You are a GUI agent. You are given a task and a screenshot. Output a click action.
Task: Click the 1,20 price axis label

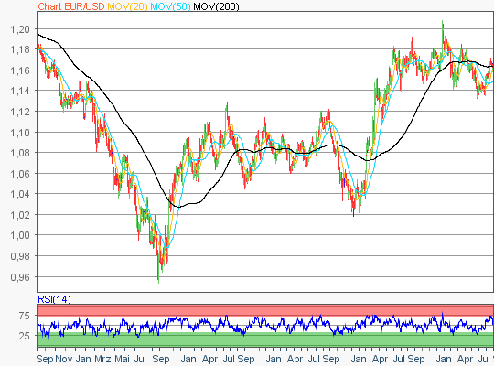(x=20, y=29)
